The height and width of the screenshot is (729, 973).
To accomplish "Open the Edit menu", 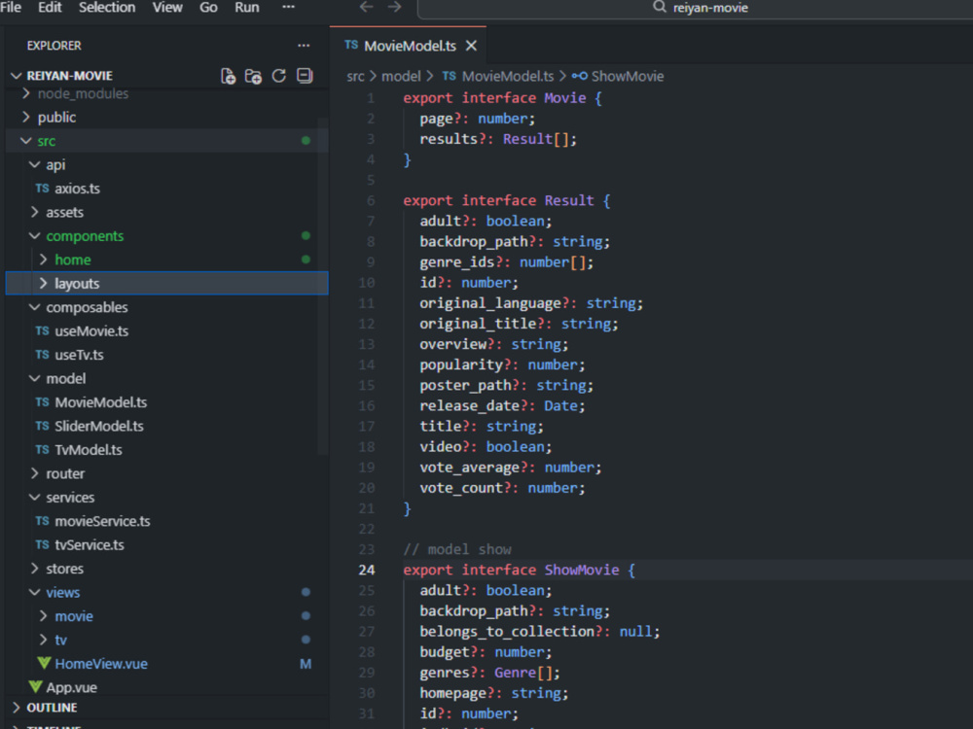I will coord(50,8).
